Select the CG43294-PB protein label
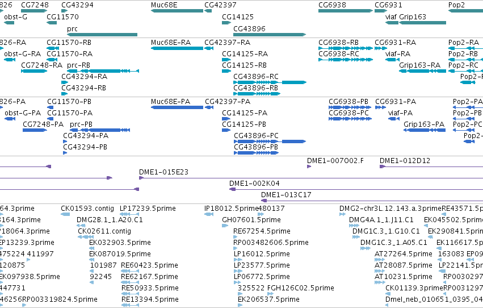This screenshot has height=308, width=483. pos(85,147)
